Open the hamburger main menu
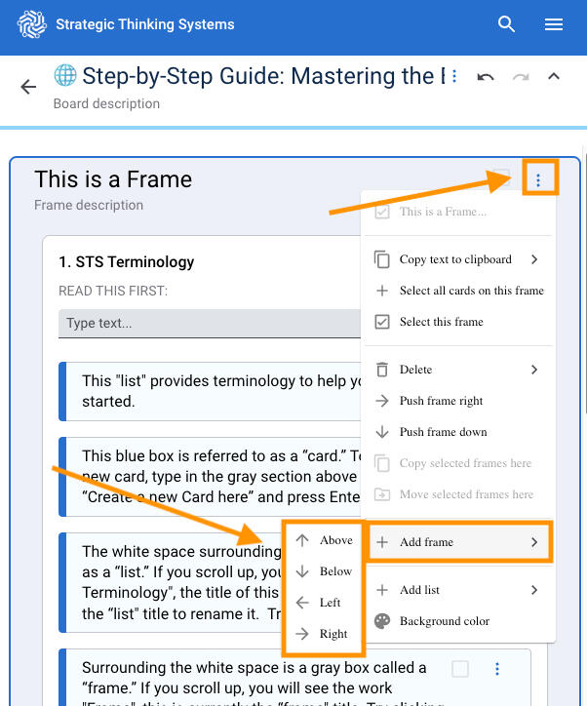The width and height of the screenshot is (587, 706). point(554,24)
